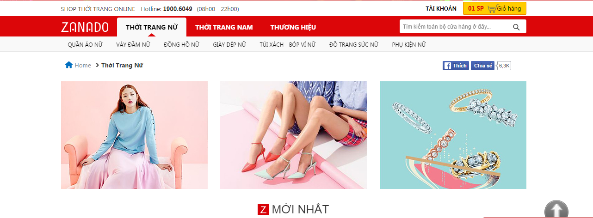The height and width of the screenshot is (218, 593).
Task: Open the shopping cart icon
Action: coord(492,8)
